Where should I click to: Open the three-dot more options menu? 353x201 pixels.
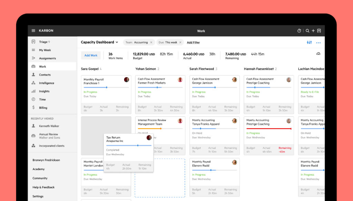[x=318, y=43]
